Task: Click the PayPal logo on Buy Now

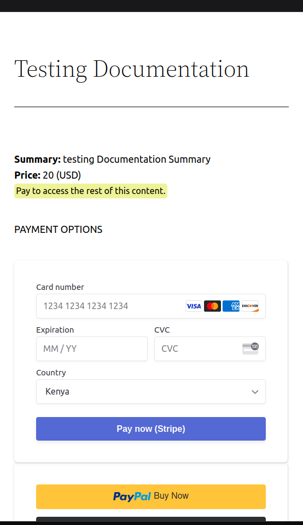Action: coord(132,496)
